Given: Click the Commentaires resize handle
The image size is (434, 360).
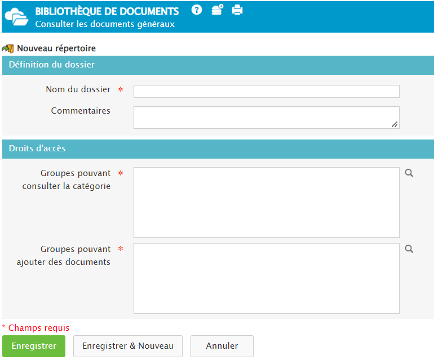Looking at the screenshot, I should 395,124.
